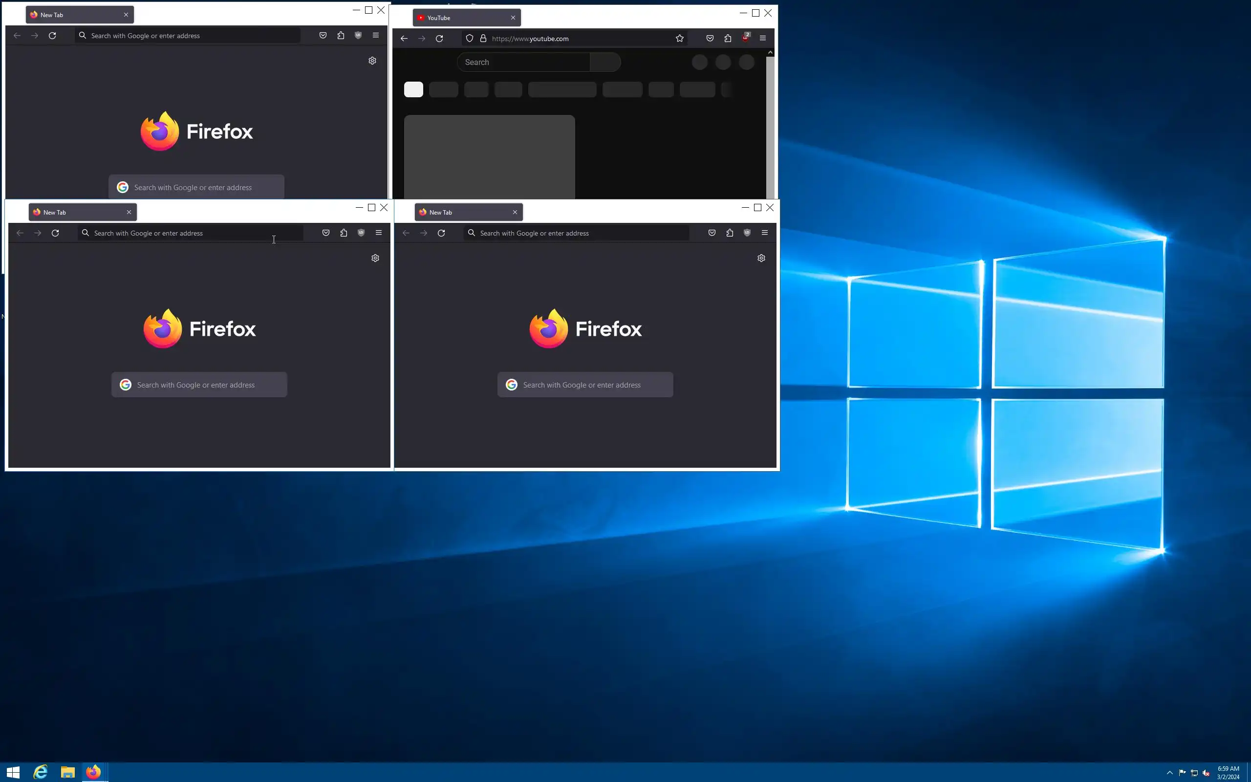Viewport: 1251px width, 782px height.
Task: Click the Save to Pocket icon in the top-left window
Action: (323, 35)
